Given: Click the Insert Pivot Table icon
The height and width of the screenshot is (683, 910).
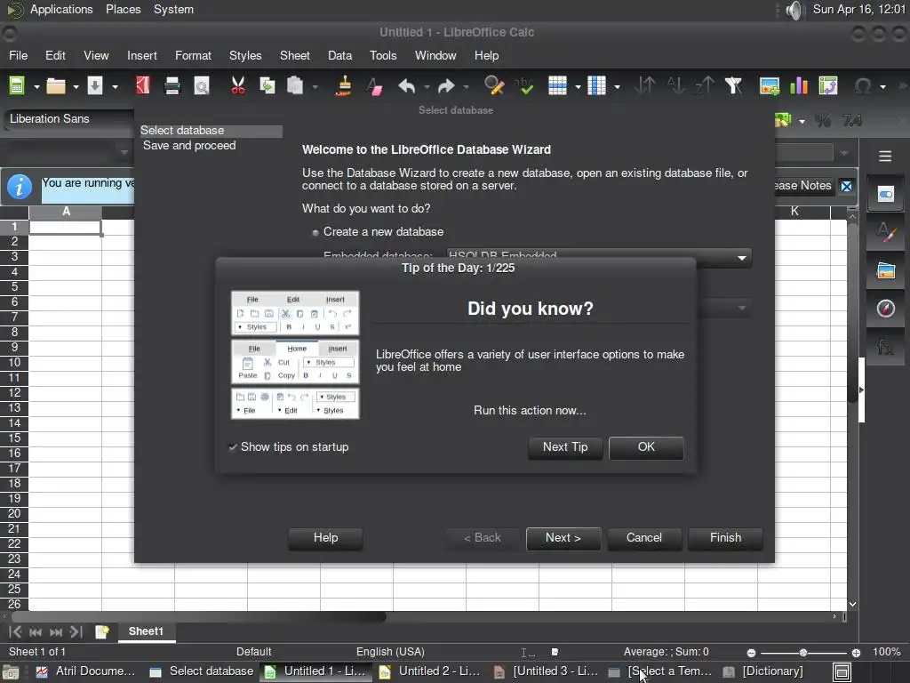Looking at the screenshot, I should [x=828, y=86].
